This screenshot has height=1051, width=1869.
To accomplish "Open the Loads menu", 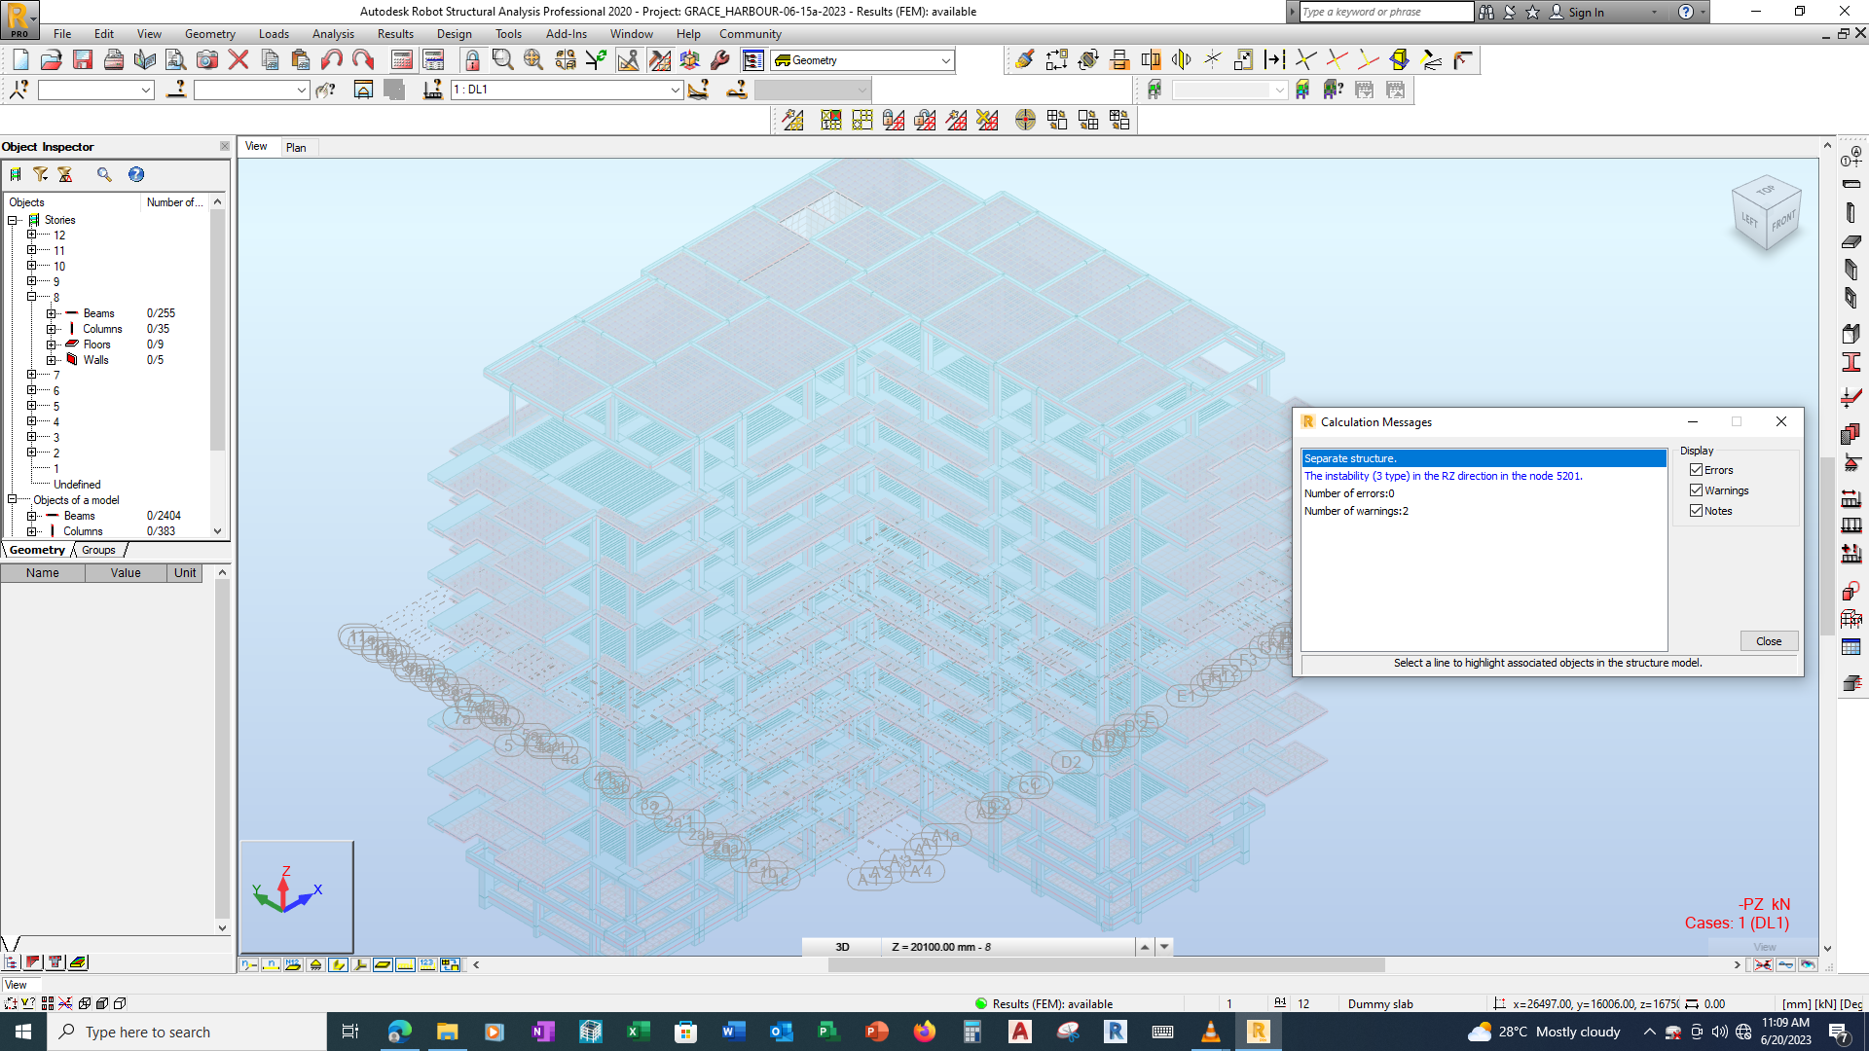I will tap(274, 34).
